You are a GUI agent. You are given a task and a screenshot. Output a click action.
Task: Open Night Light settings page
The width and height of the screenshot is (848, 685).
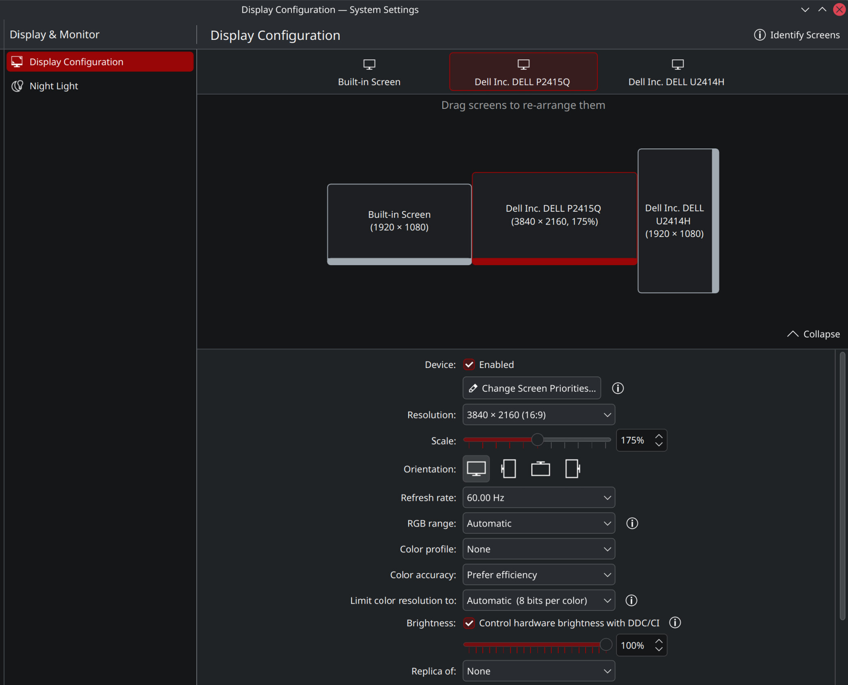click(54, 86)
